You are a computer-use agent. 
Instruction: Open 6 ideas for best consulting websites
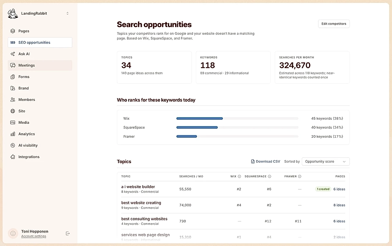339,221
